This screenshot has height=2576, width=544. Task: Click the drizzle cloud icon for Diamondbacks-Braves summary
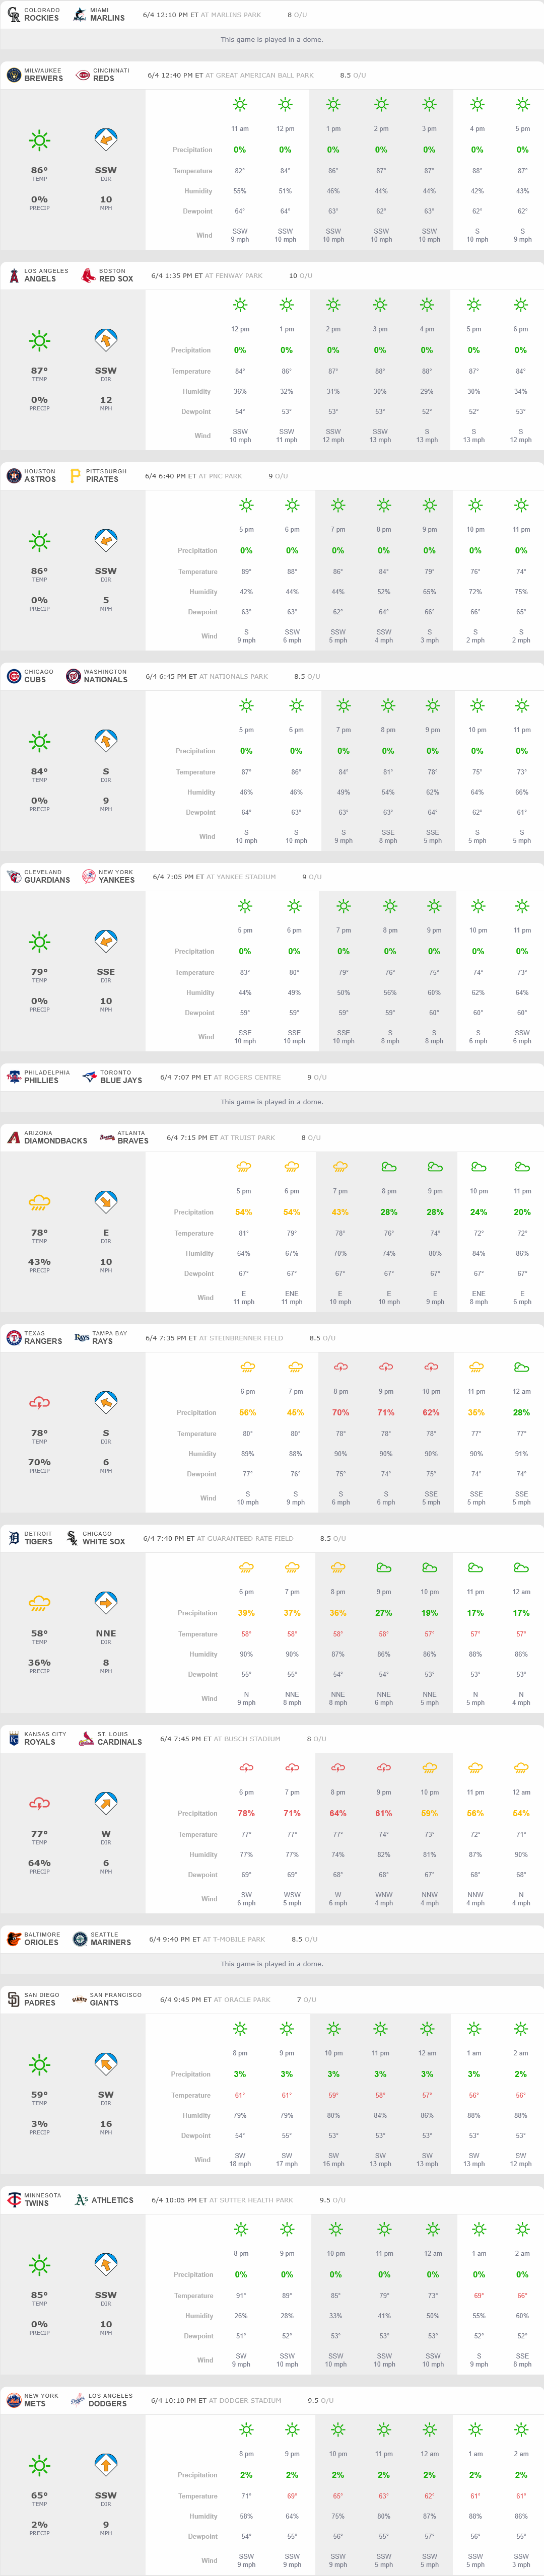39,1202
